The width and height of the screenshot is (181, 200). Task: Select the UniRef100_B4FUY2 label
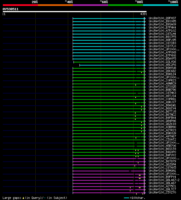[162, 155]
